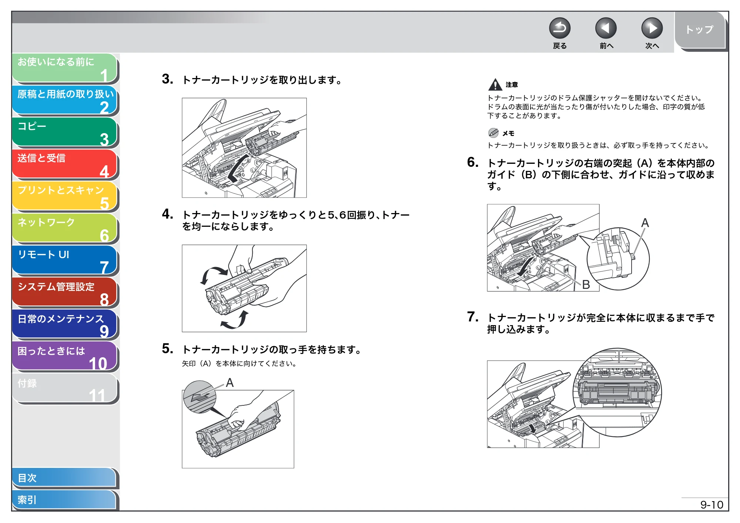
Task: Select the ネットワーク chapter 6 tab
Action: click(65, 229)
